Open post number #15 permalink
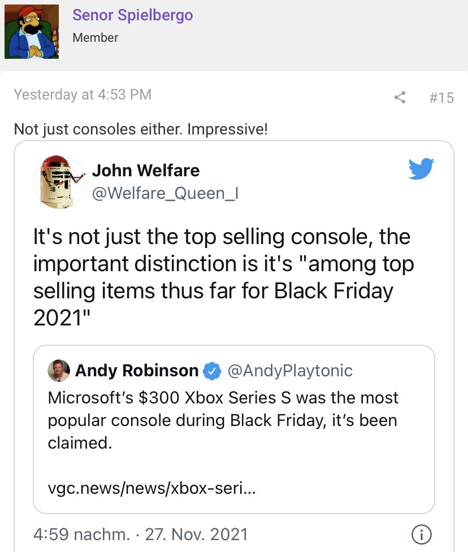This screenshot has width=468, height=552. pyautogui.click(x=441, y=98)
